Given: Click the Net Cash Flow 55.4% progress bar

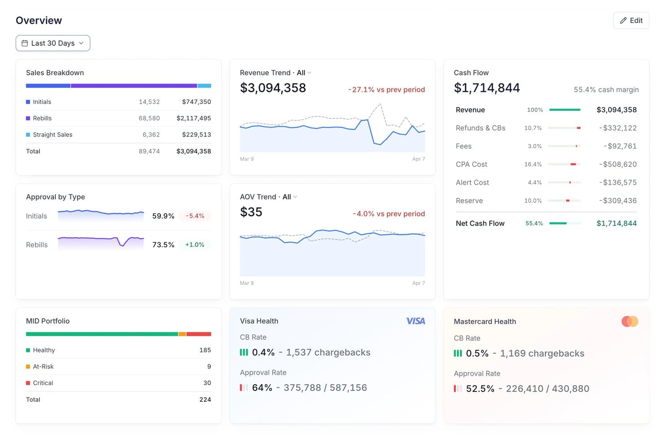Looking at the screenshot, I should click(564, 223).
